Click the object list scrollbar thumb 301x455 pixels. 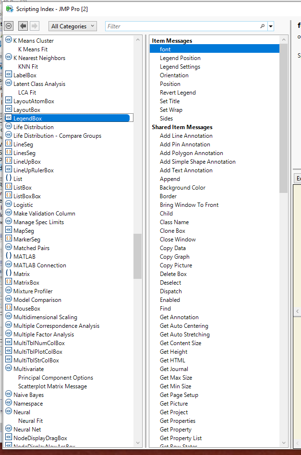[137, 256]
